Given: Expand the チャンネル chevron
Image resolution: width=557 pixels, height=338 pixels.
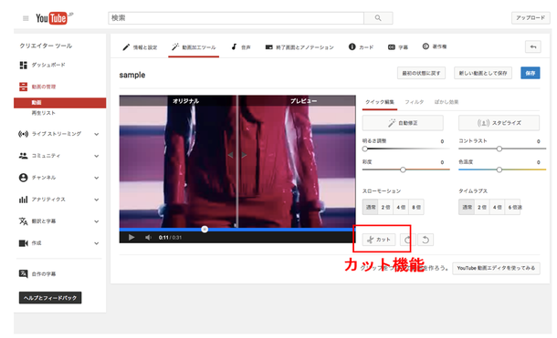Looking at the screenshot, I should [96, 178].
